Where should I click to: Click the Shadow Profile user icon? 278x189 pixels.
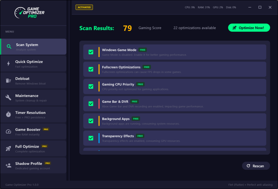8,165
